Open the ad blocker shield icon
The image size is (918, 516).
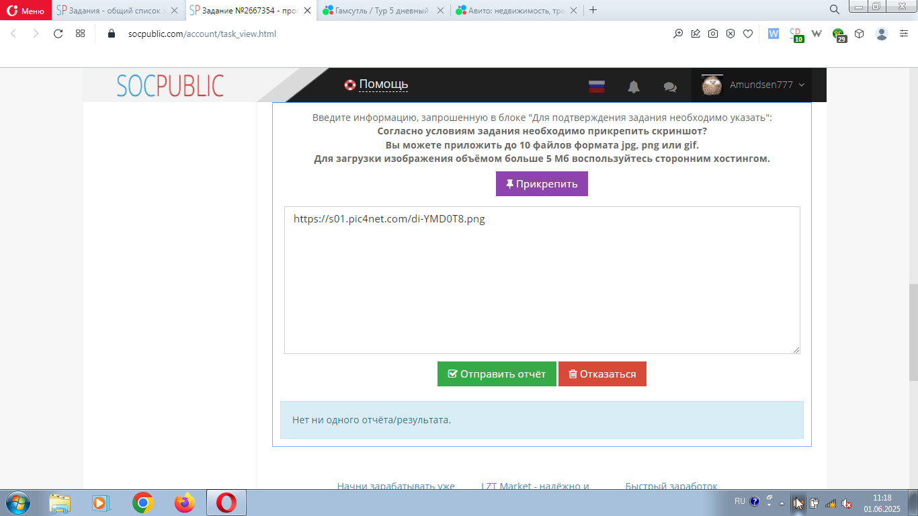click(731, 34)
